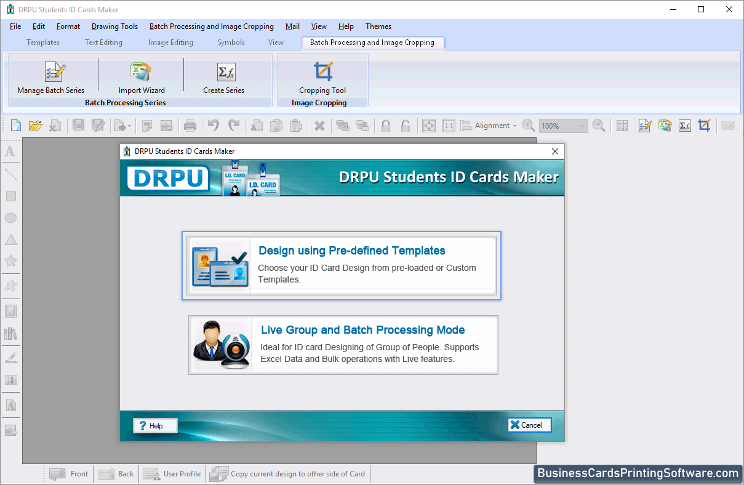744x485 pixels.
Task: Click the open padlock unlock icon
Action: click(406, 126)
